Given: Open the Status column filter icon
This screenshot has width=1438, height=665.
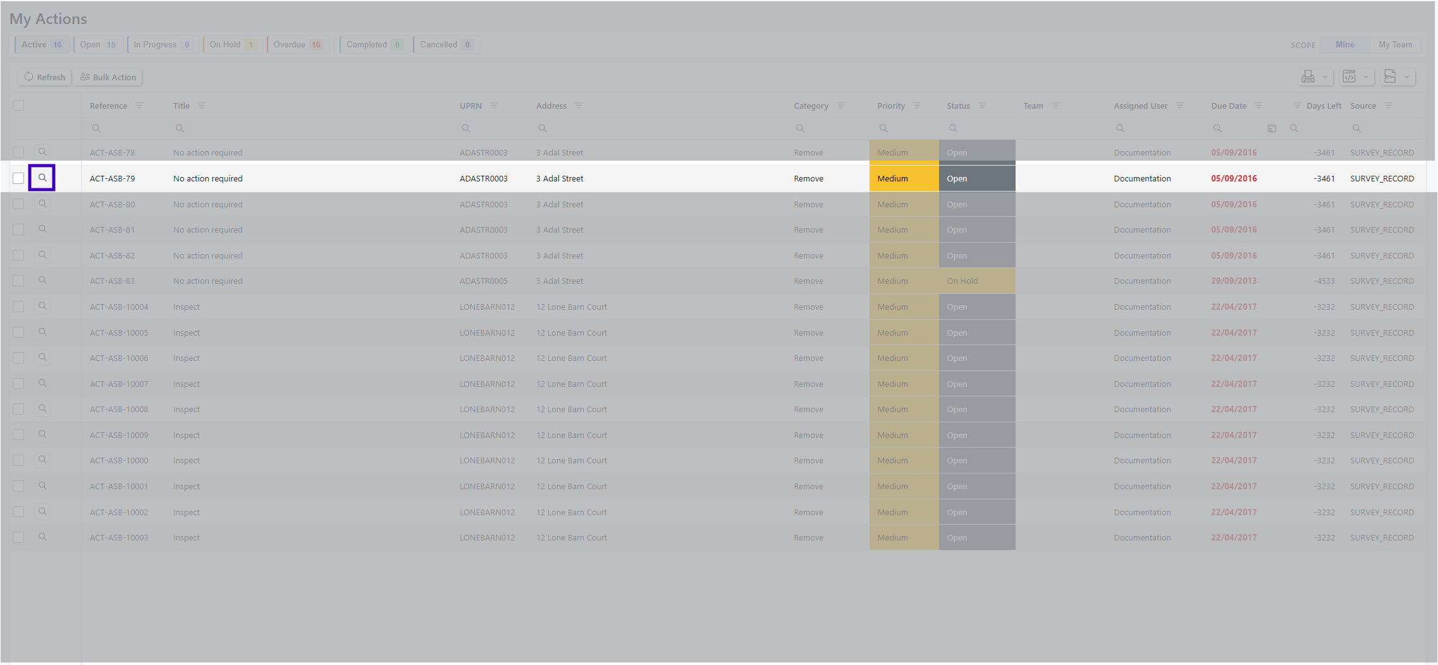Looking at the screenshot, I should [x=982, y=106].
